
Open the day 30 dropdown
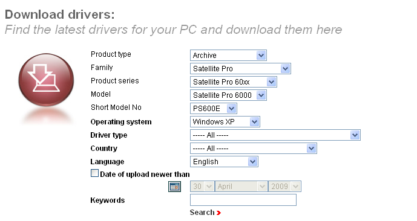click(x=202, y=186)
